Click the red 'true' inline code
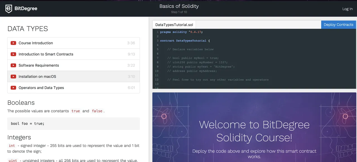The width and height of the screenshot is (357, 162). [76, 111]
